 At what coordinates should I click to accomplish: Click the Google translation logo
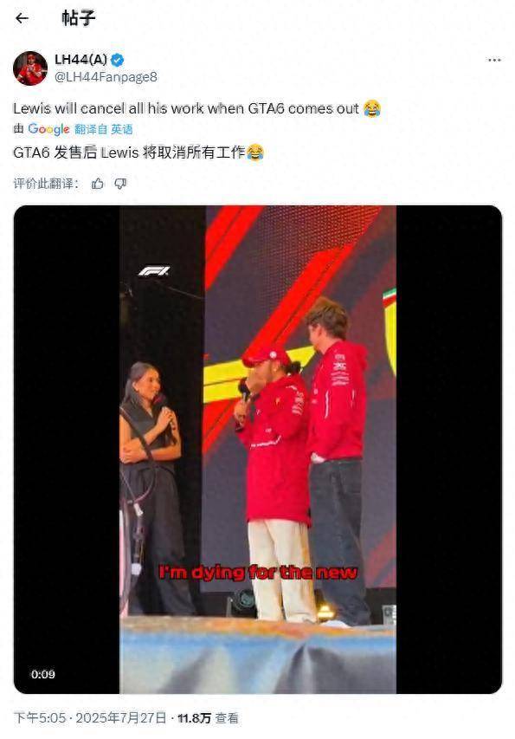[49, 129]
